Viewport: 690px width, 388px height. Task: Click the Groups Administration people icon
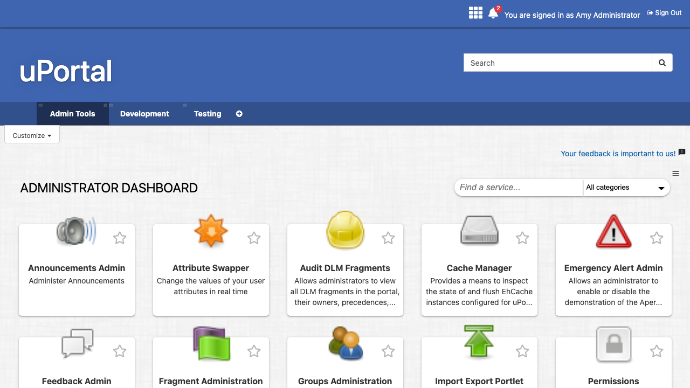pos(345,343)
